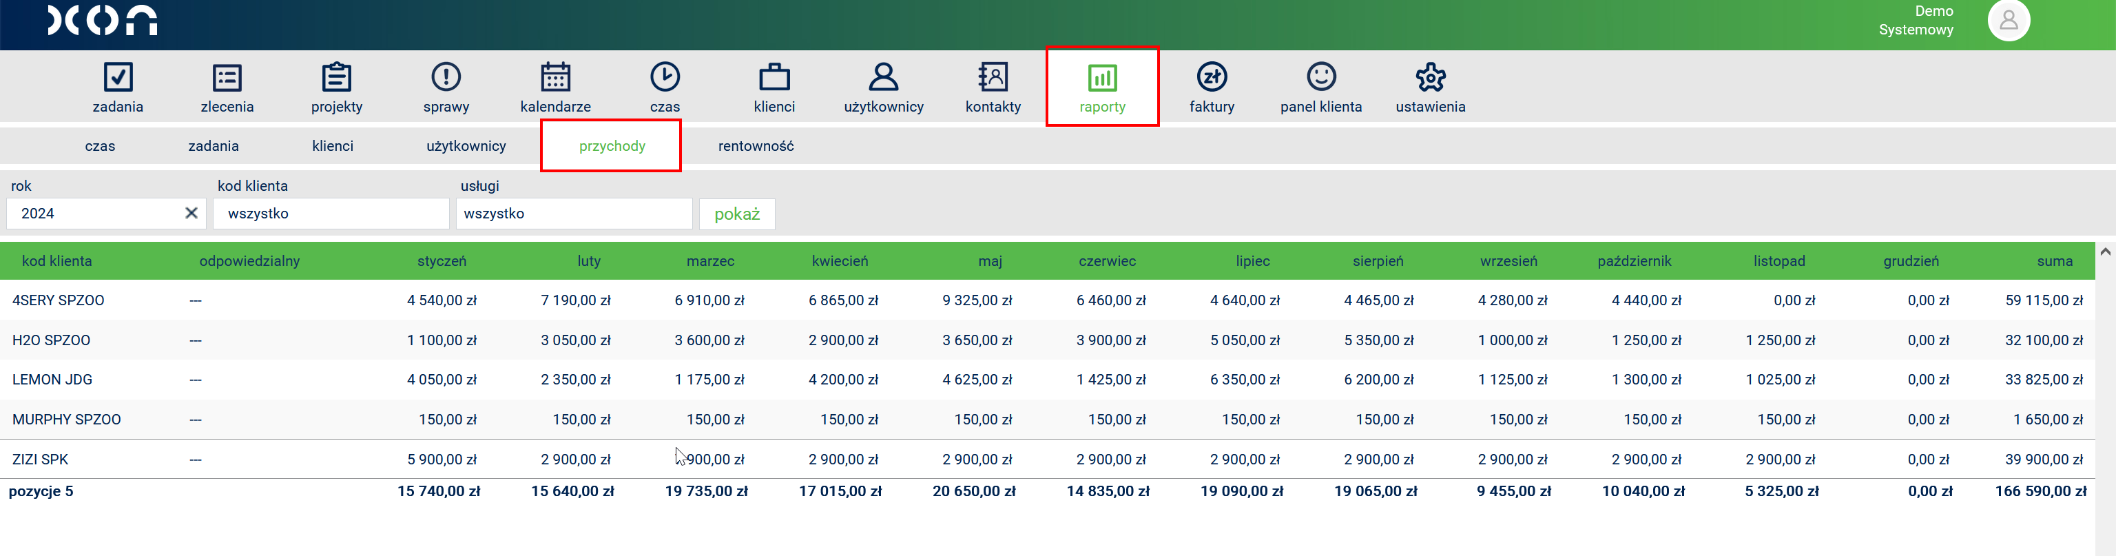The image size is (2116, 556).
Task: Sort by luty column header
Action: tap(589, 261)
